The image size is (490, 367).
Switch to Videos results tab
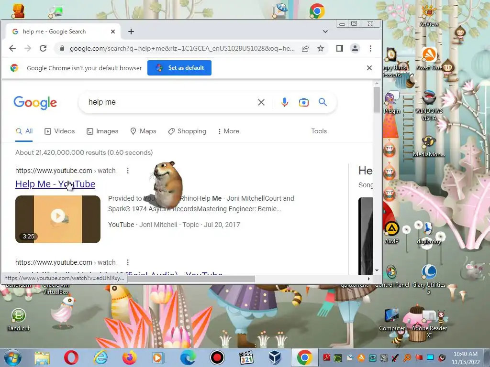(60, 131)
